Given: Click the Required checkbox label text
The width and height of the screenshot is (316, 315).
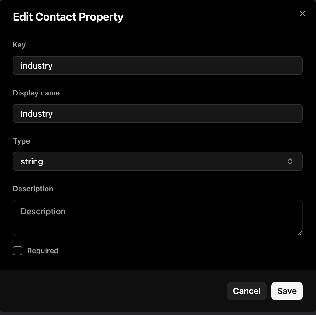Looking at the screenshot, I should [x=43, y=251].
